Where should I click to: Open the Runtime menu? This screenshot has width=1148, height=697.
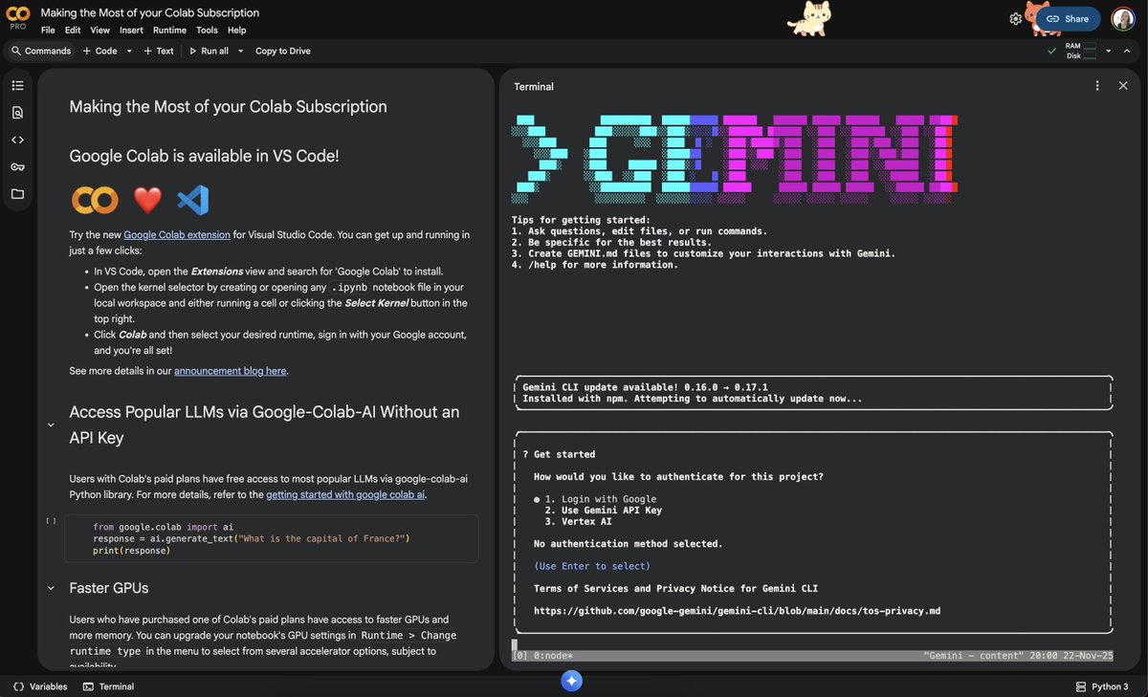pyautogui.click(x=169, y=30)
